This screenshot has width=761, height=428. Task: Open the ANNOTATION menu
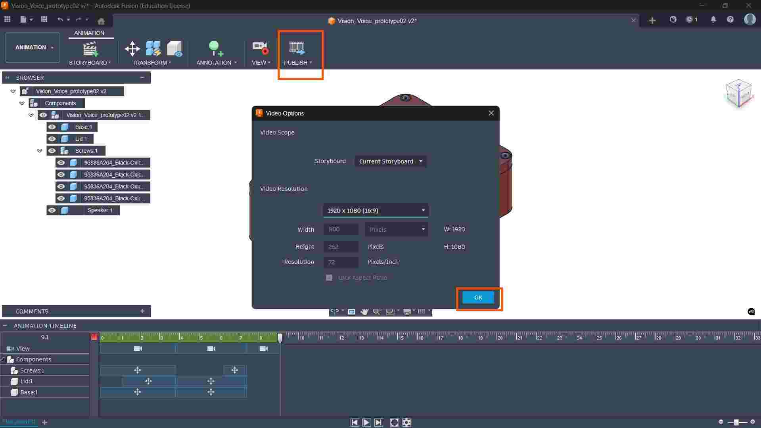click(x=216, y=63)
